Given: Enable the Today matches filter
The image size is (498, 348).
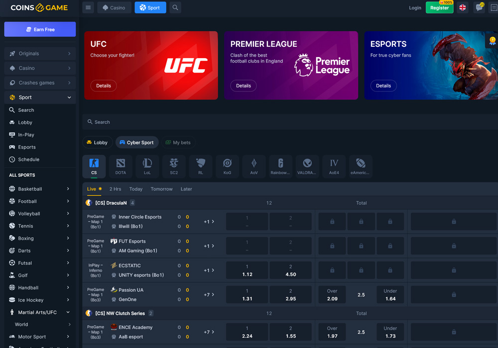Looking at the screenshot, I should [x=135, y=189].
